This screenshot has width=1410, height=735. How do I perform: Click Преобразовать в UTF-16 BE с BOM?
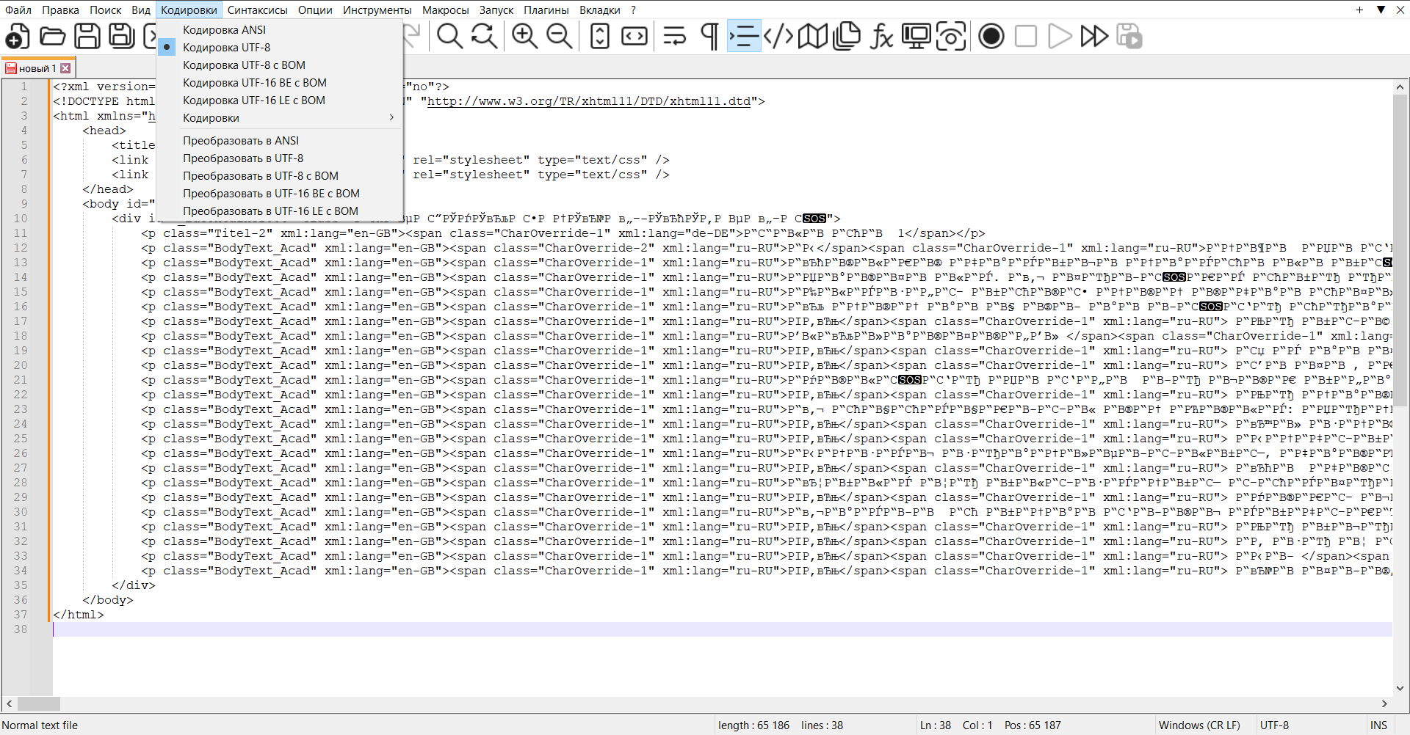click(280, 193)
